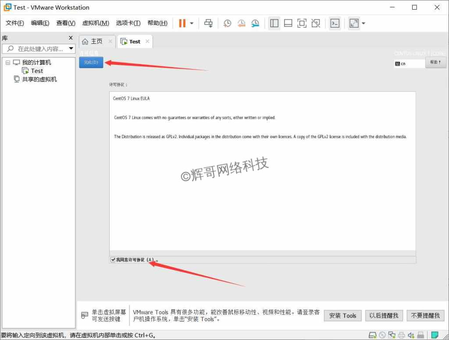This screenshot has height=340, width=449.
Task: Maximize the VMware Workstation window
Action: click(x=414, y=7)
